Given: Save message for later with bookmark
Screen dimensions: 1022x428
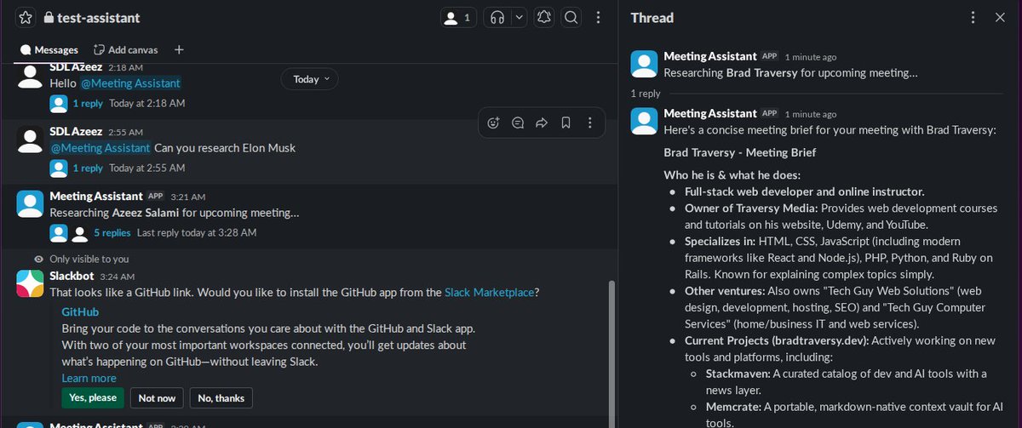Looking at the screenshot, I should [x=565, y=123].
